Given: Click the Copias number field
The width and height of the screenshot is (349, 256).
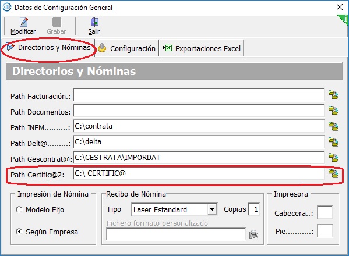Looking at the screenshot, I should pos(253,209).
